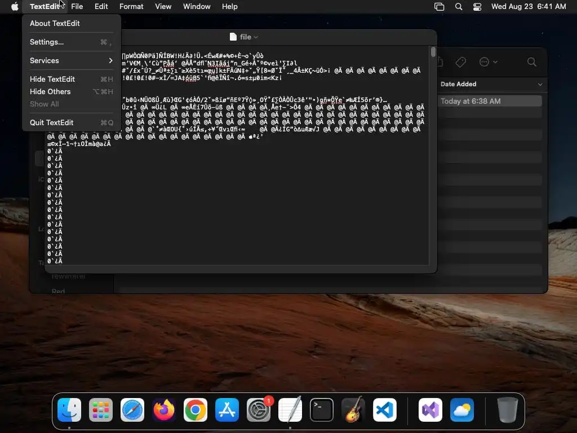The width and height of the screenshot is (577, 433).
Task: Close the TextEdit menu via its title
Action: click(x=44, y=7)
